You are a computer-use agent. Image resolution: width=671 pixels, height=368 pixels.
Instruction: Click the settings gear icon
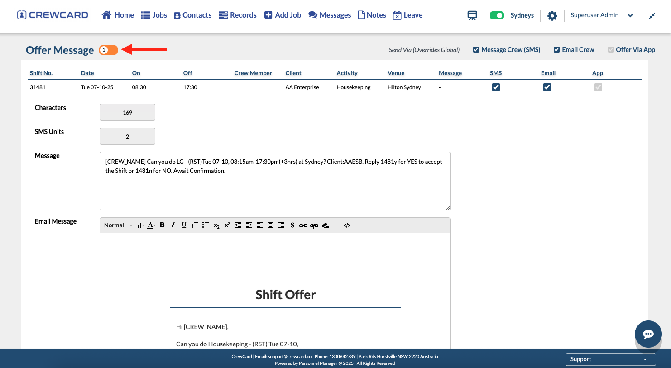552,16
